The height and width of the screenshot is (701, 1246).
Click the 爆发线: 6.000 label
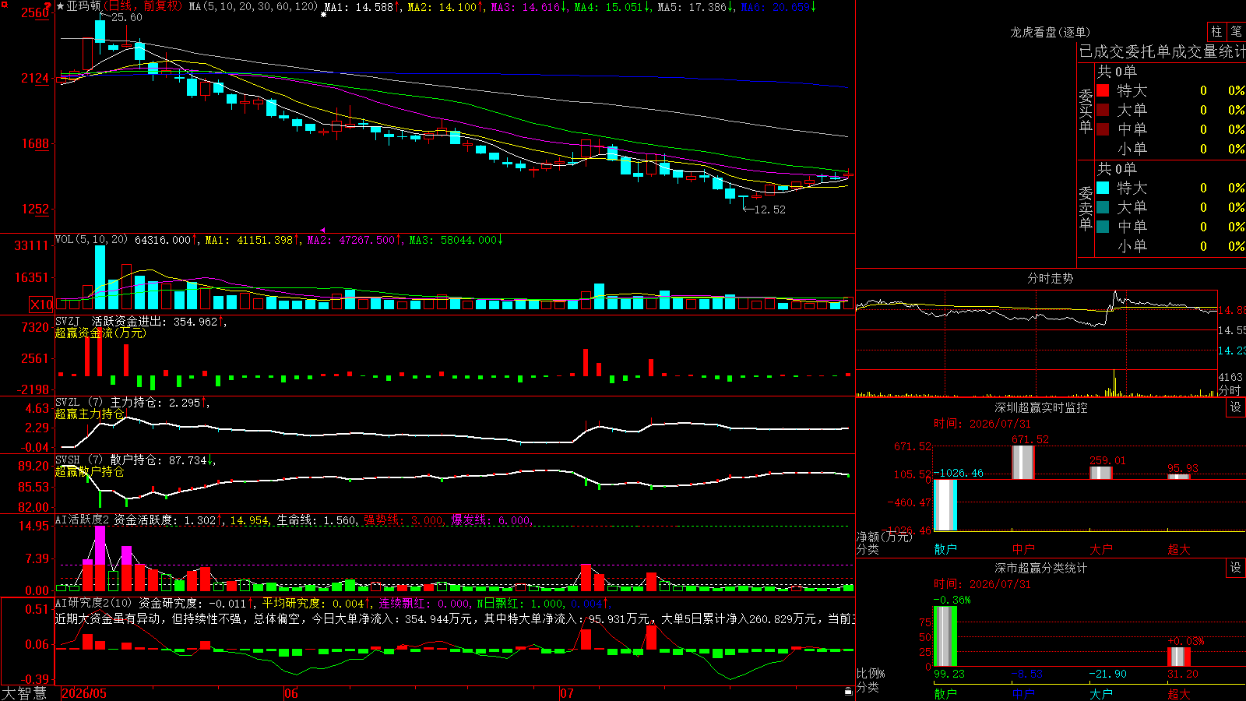tap(491, 520)
